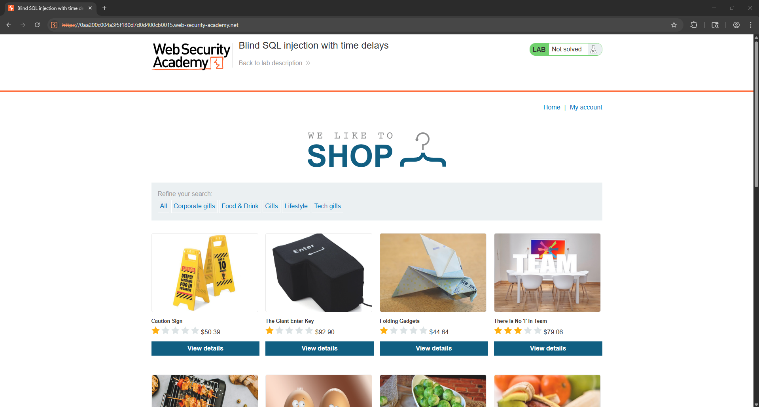Click the URL address bar

point(356,25)
